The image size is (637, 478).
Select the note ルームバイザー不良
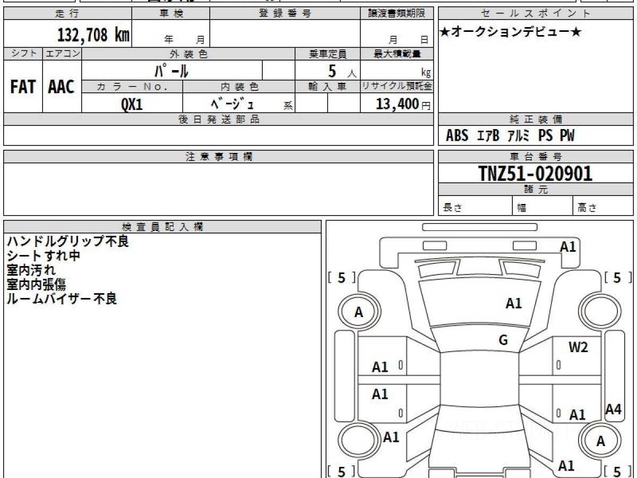tap(62, 299)
